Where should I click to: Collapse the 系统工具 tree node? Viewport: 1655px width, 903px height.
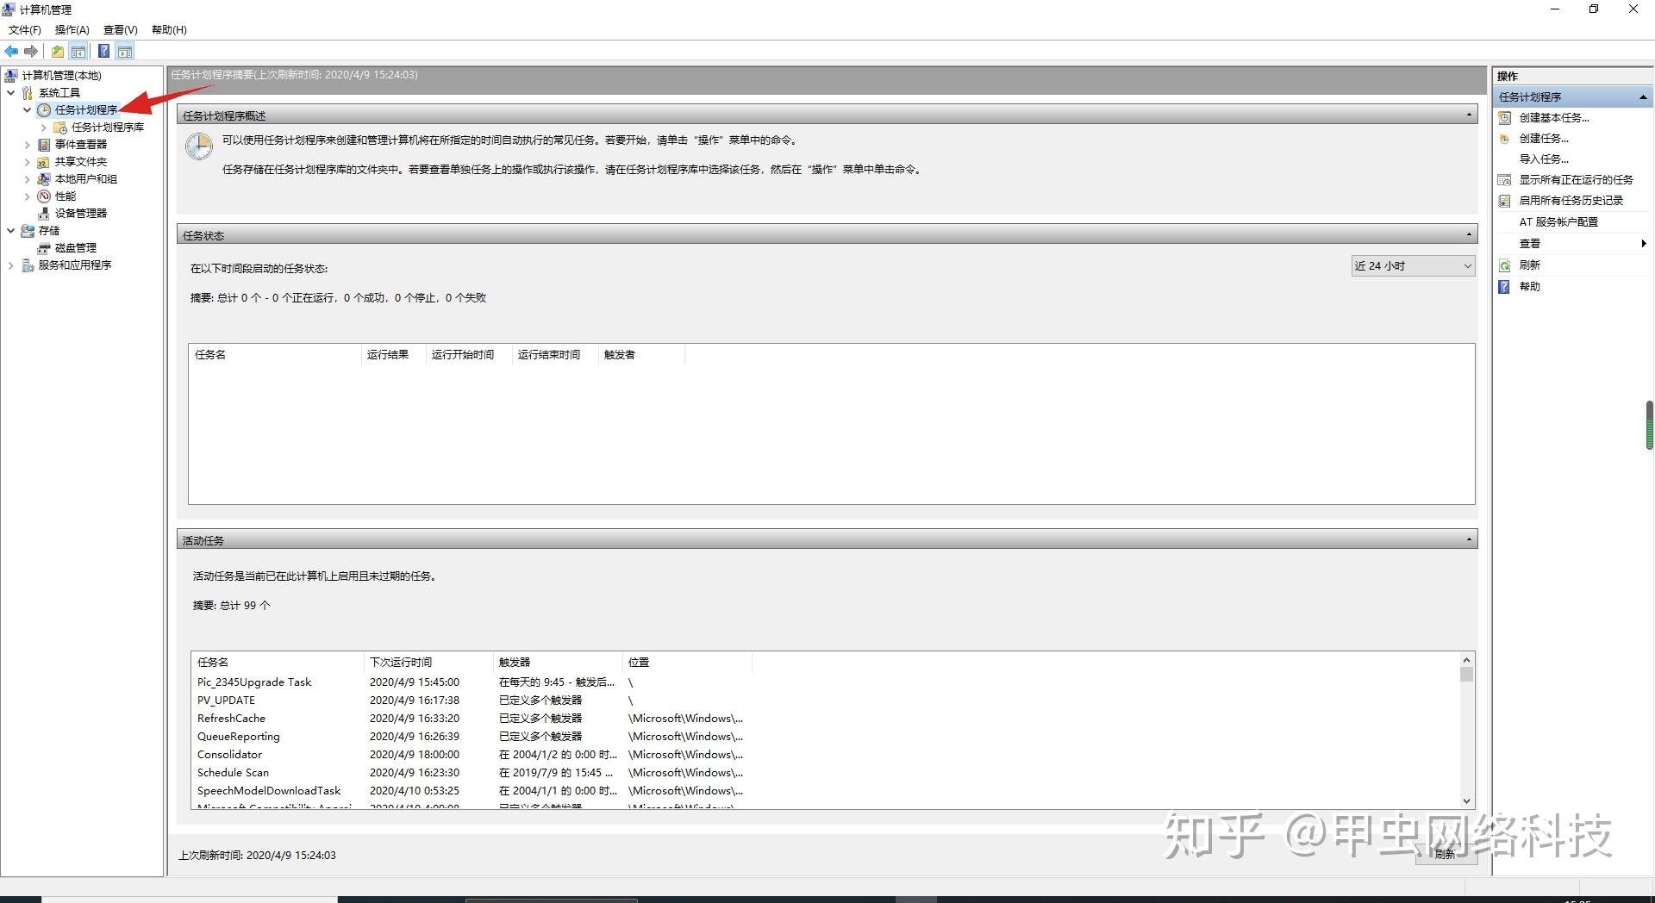pyautogui.click(x=10, y=93)
